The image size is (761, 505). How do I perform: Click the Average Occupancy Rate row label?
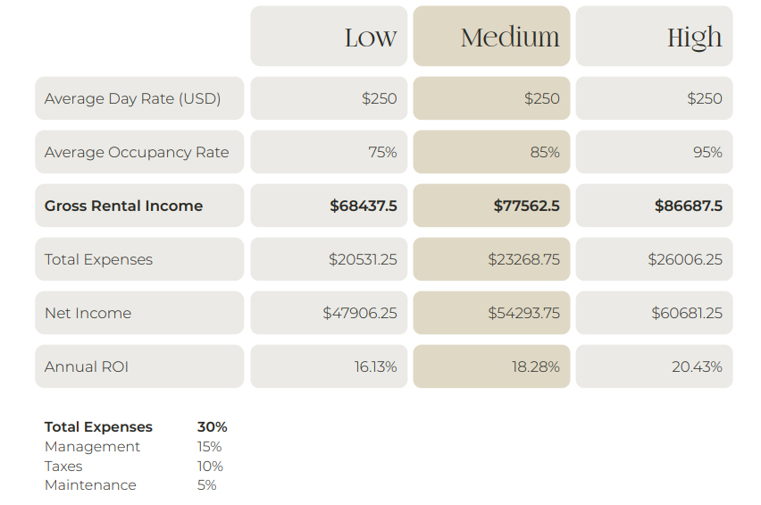139,152
